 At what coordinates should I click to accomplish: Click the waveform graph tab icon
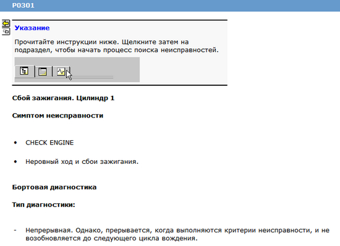tap(61, 71)
